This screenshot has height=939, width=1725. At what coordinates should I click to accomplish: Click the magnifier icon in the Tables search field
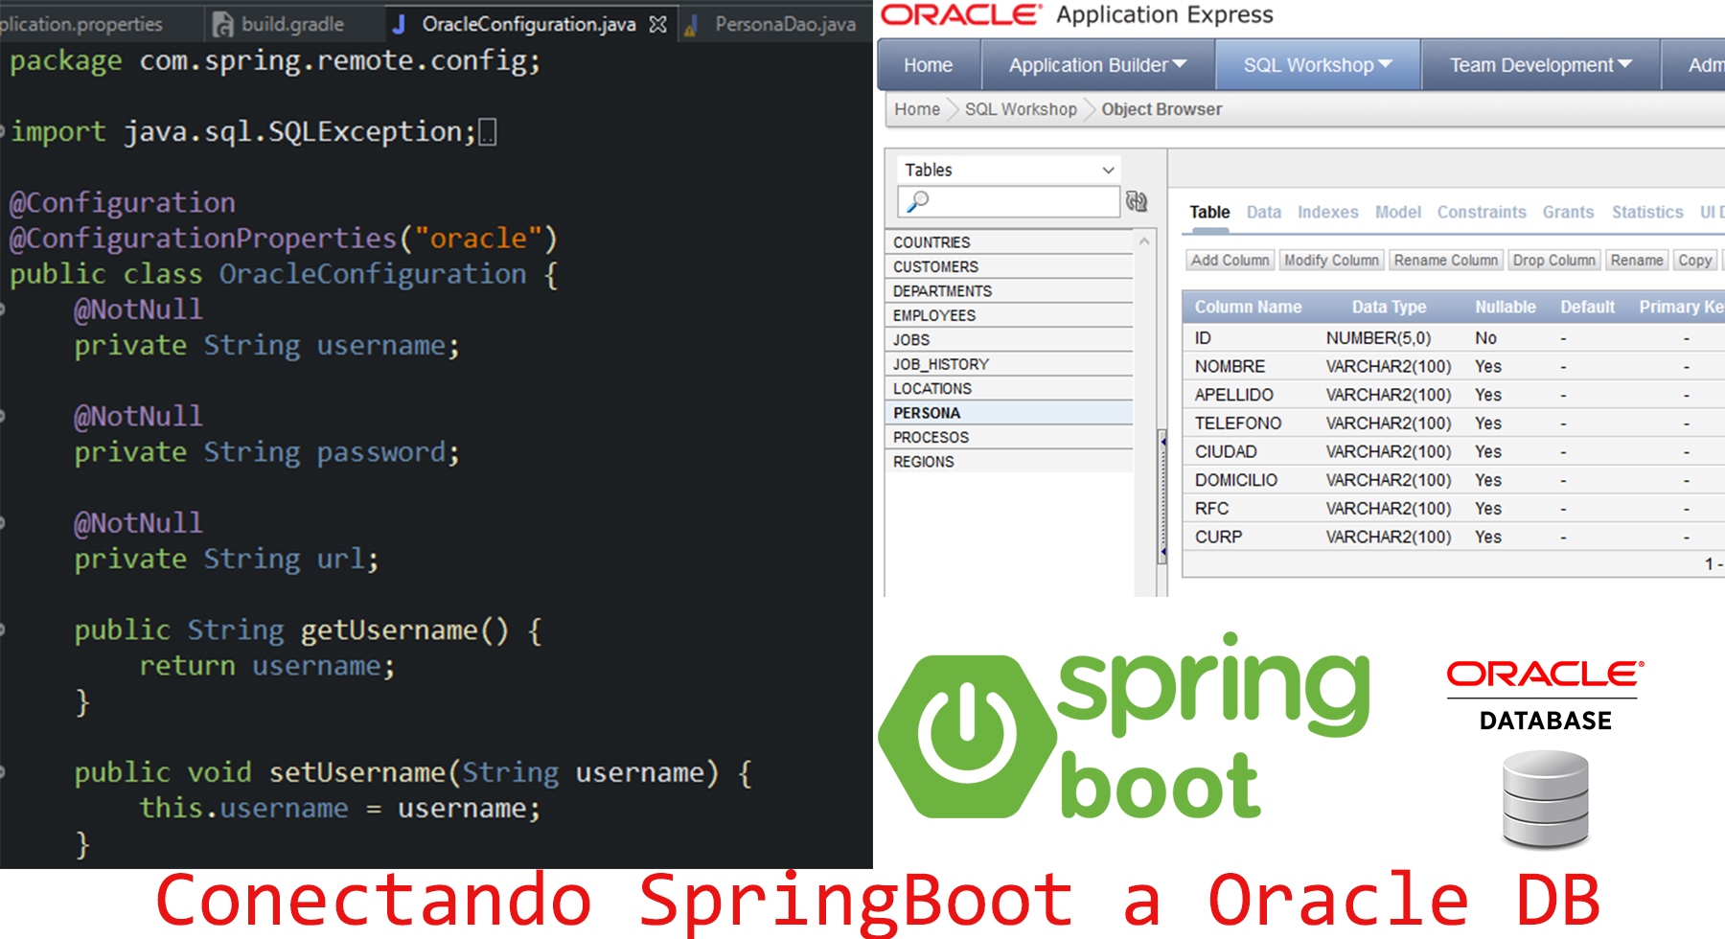[920, 201]
